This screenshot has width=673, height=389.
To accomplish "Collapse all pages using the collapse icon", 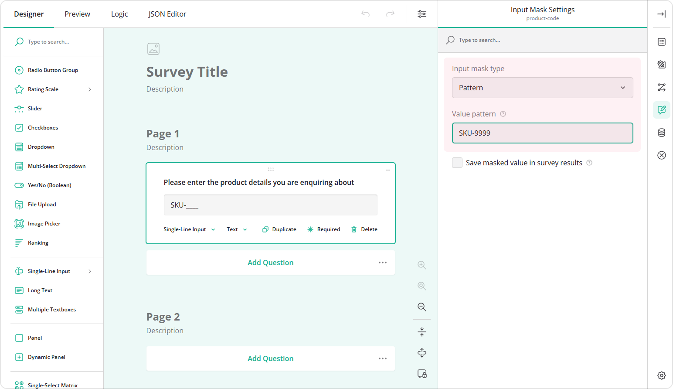I will click(421, 331).
